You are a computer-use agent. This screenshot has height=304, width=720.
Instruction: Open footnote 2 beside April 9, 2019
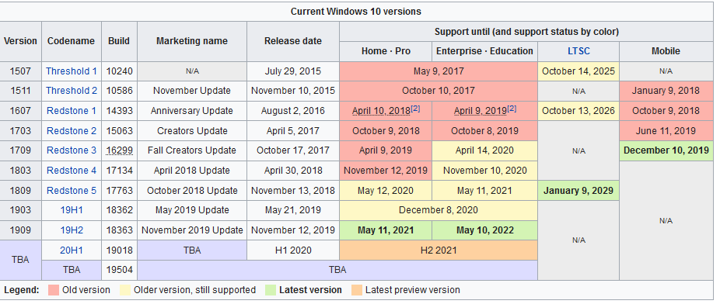click(512, 109)
